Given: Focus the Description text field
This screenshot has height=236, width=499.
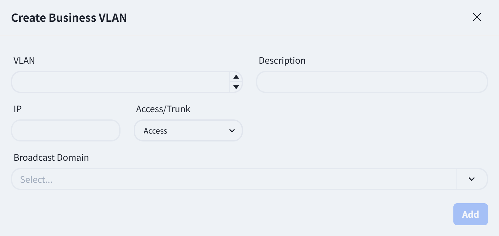Looking at the screenshot, I should [372, 82].
